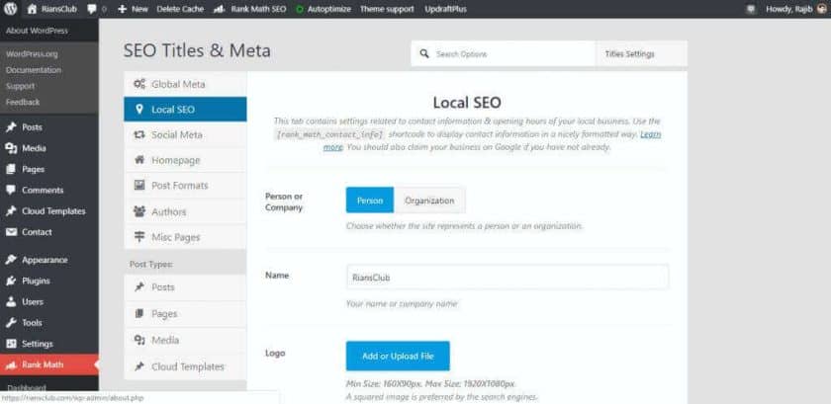Click the Rank Math SEO bar chart icon
Image resolution: width=831 pixels, height=404 pixels.
tap(219, 9)
